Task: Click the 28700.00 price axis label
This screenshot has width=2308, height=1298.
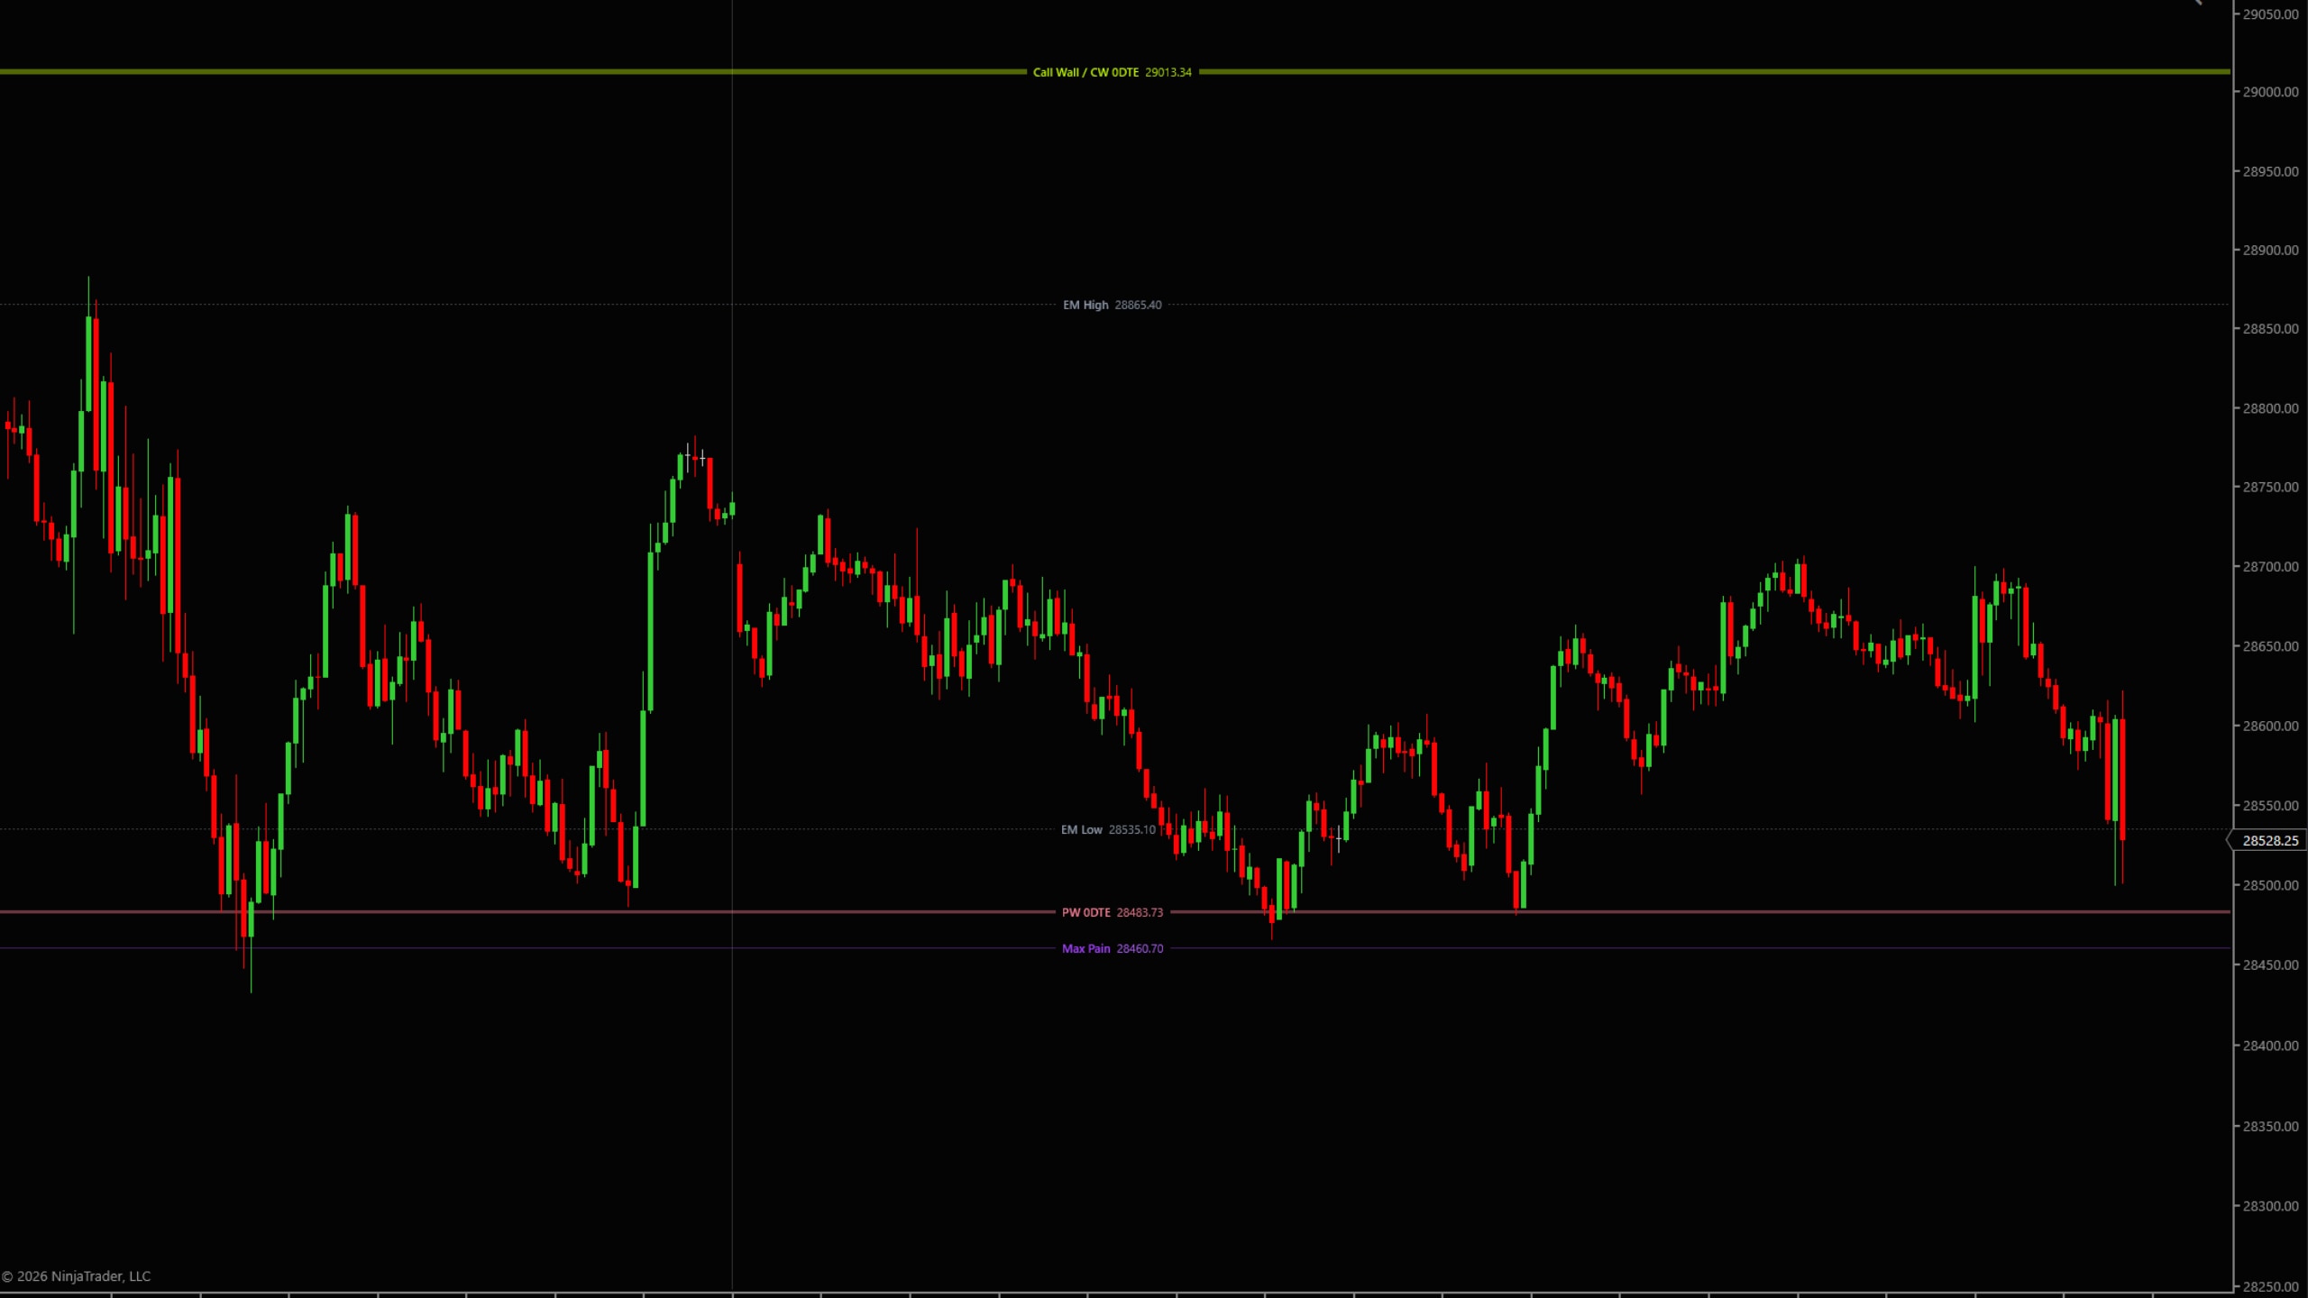Action: point(2270,567)
